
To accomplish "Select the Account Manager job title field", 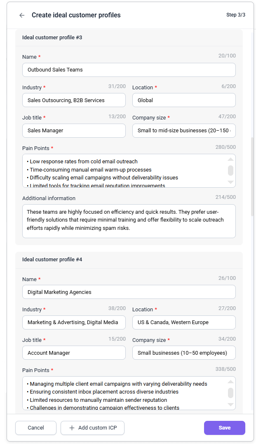I will tap(74, 353).
